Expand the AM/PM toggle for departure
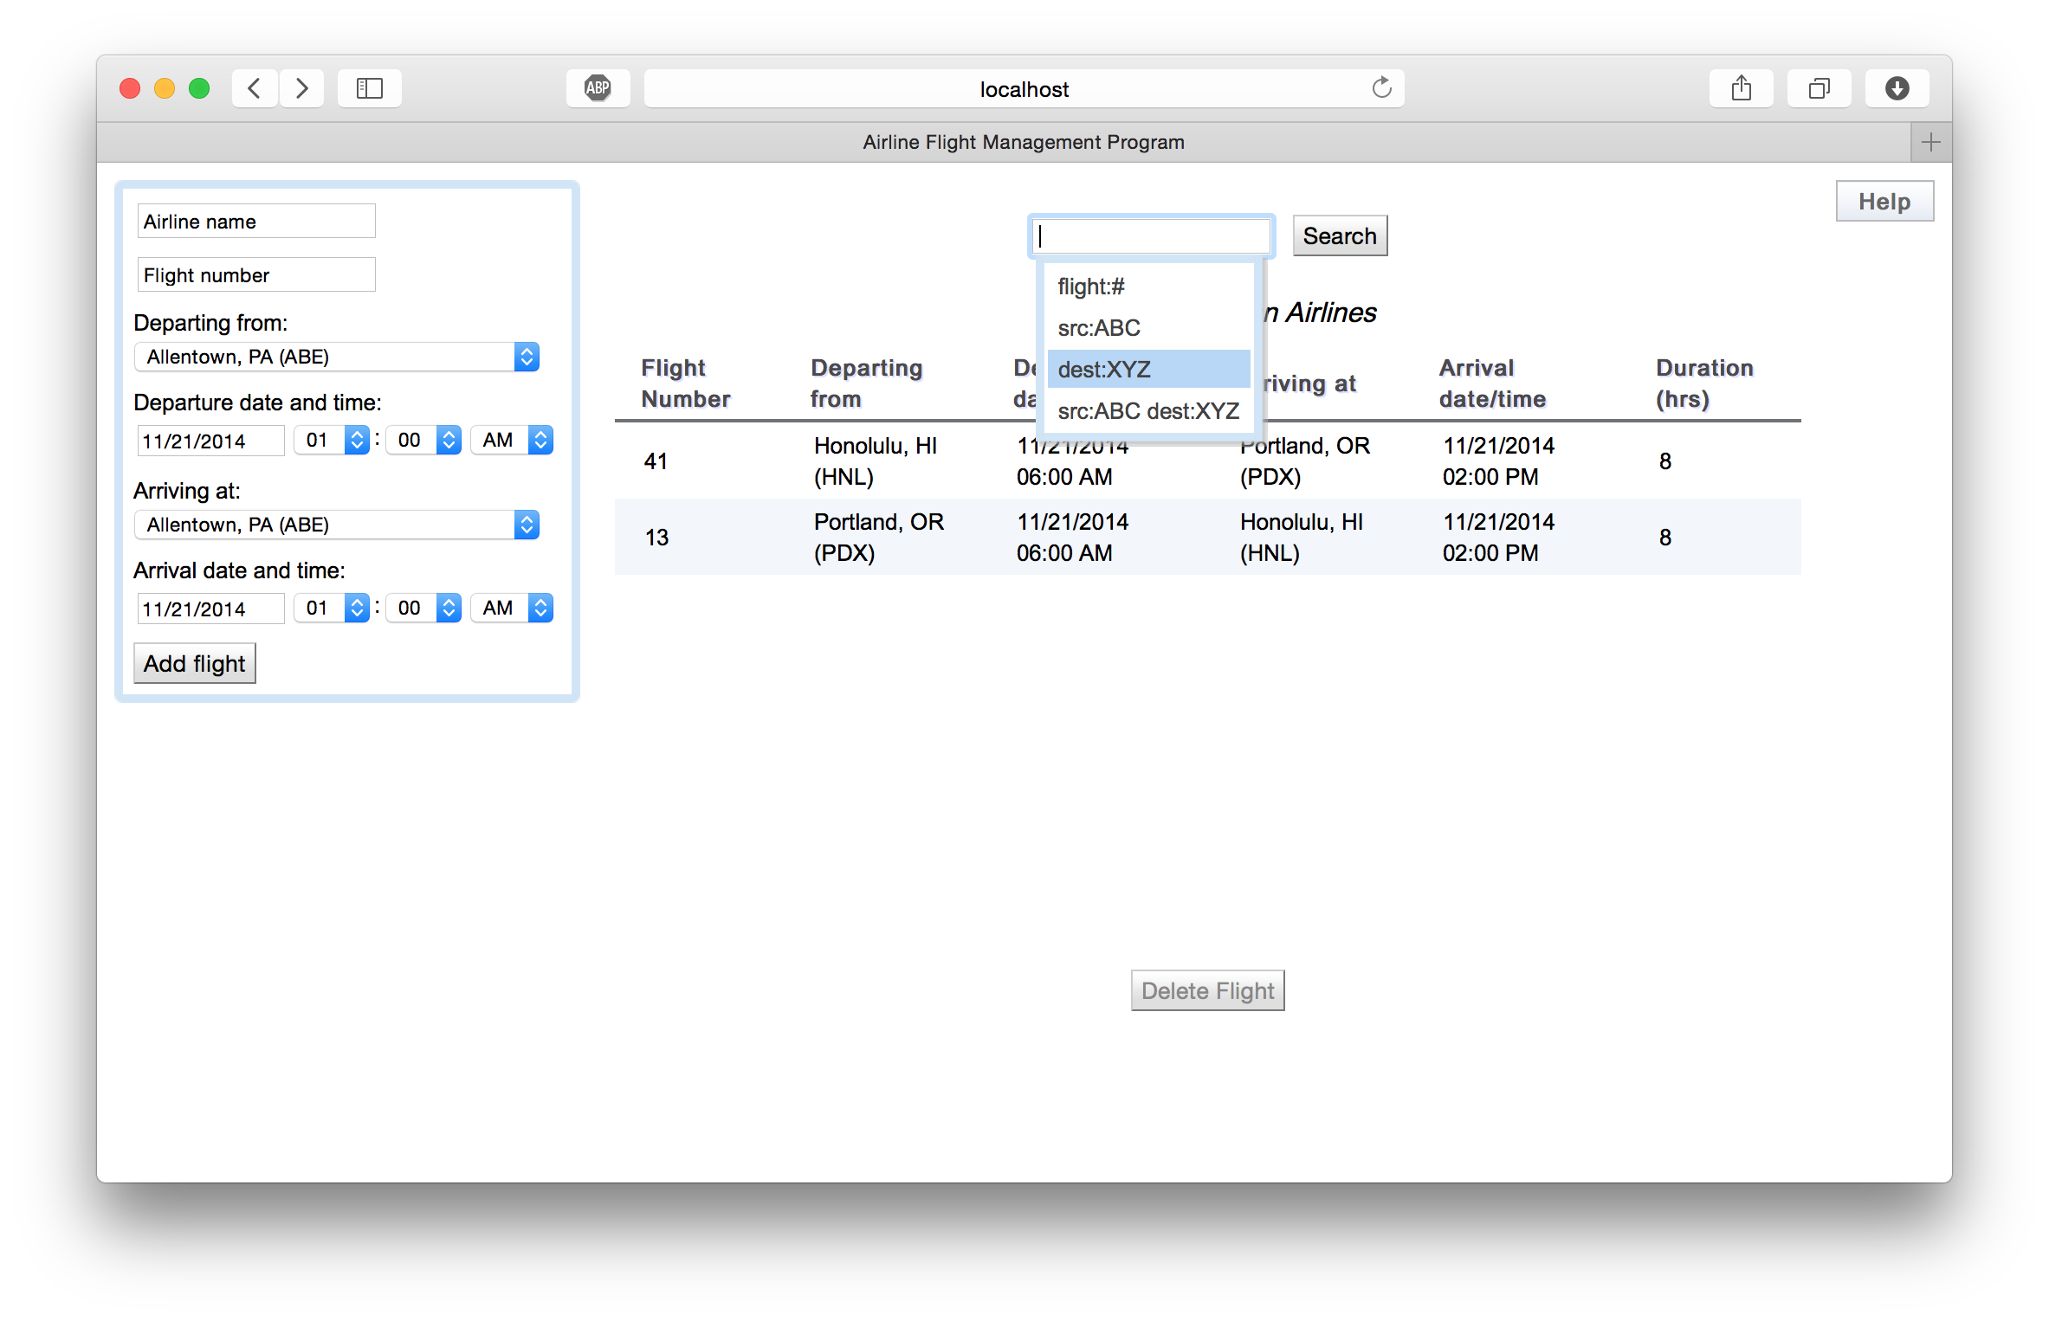This screenshot has height=1321, width=2049. tap(540, 439)
